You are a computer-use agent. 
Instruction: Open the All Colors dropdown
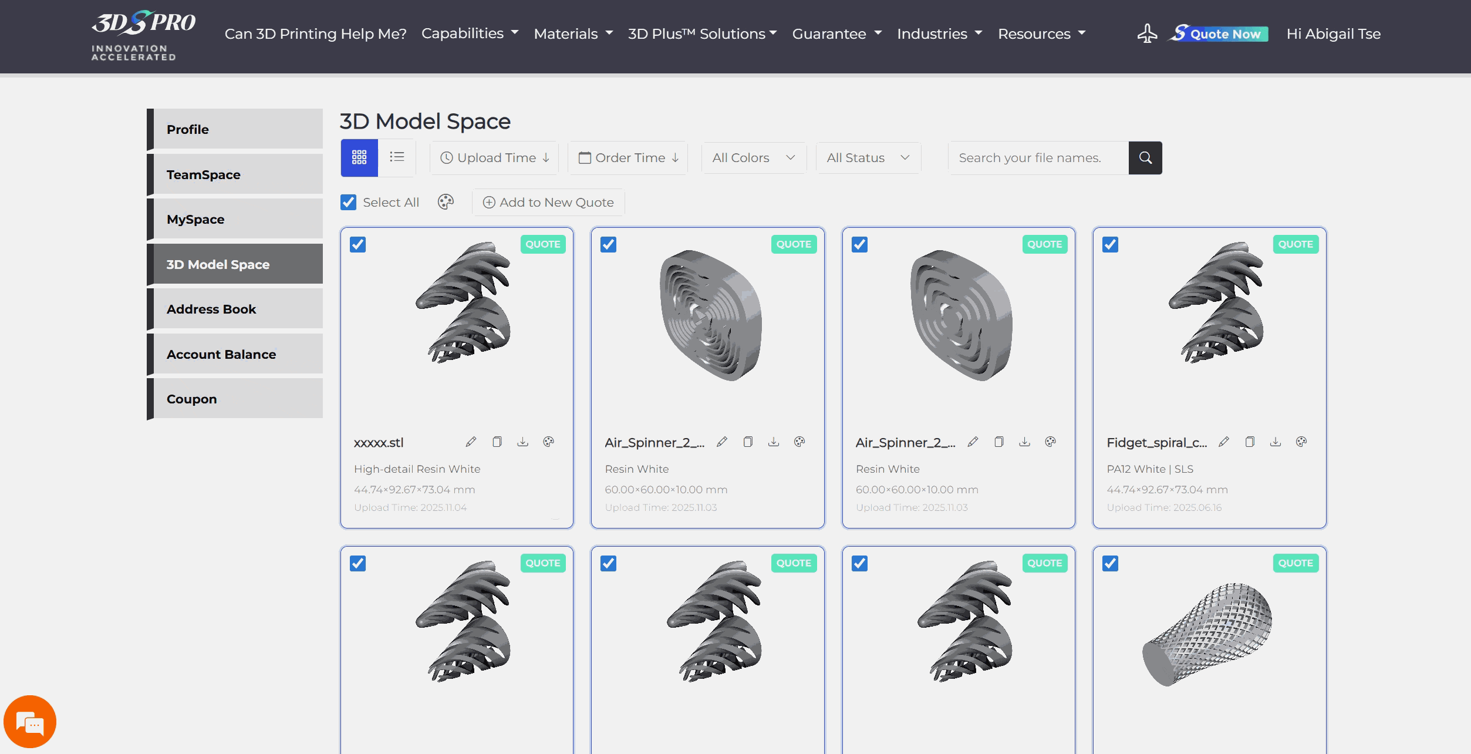(x=753, y=157)
